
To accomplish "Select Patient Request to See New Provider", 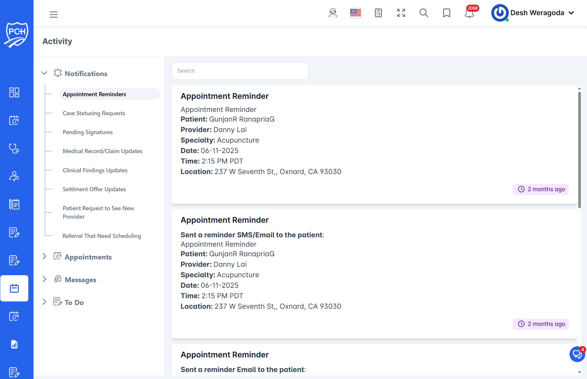I will (x=98, y=212).
